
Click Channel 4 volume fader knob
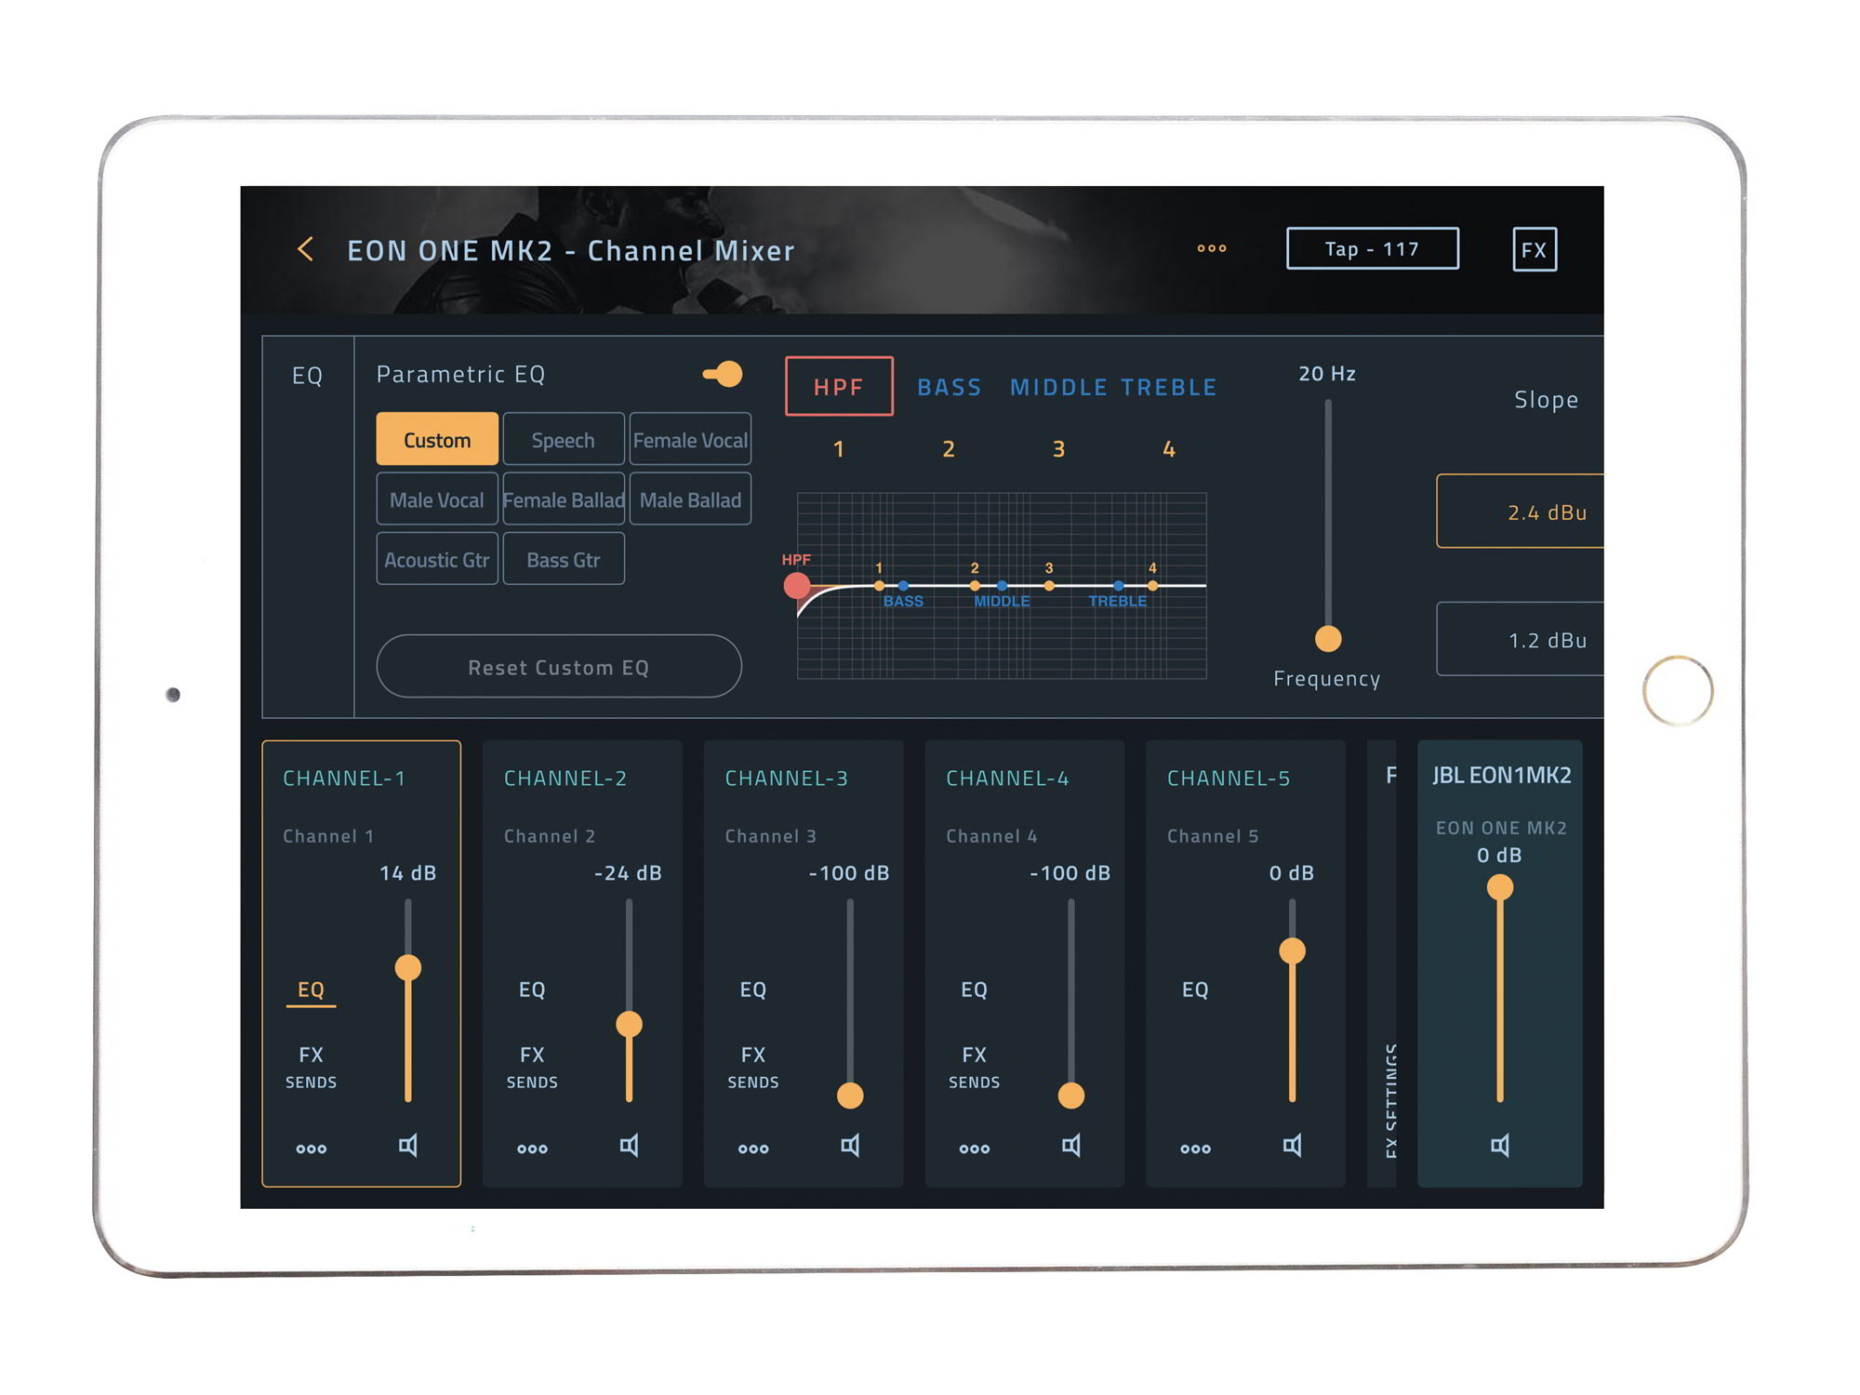coord(1071,1096)
